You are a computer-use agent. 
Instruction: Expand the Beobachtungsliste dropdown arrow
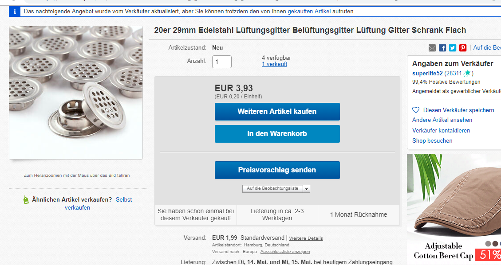307,189
